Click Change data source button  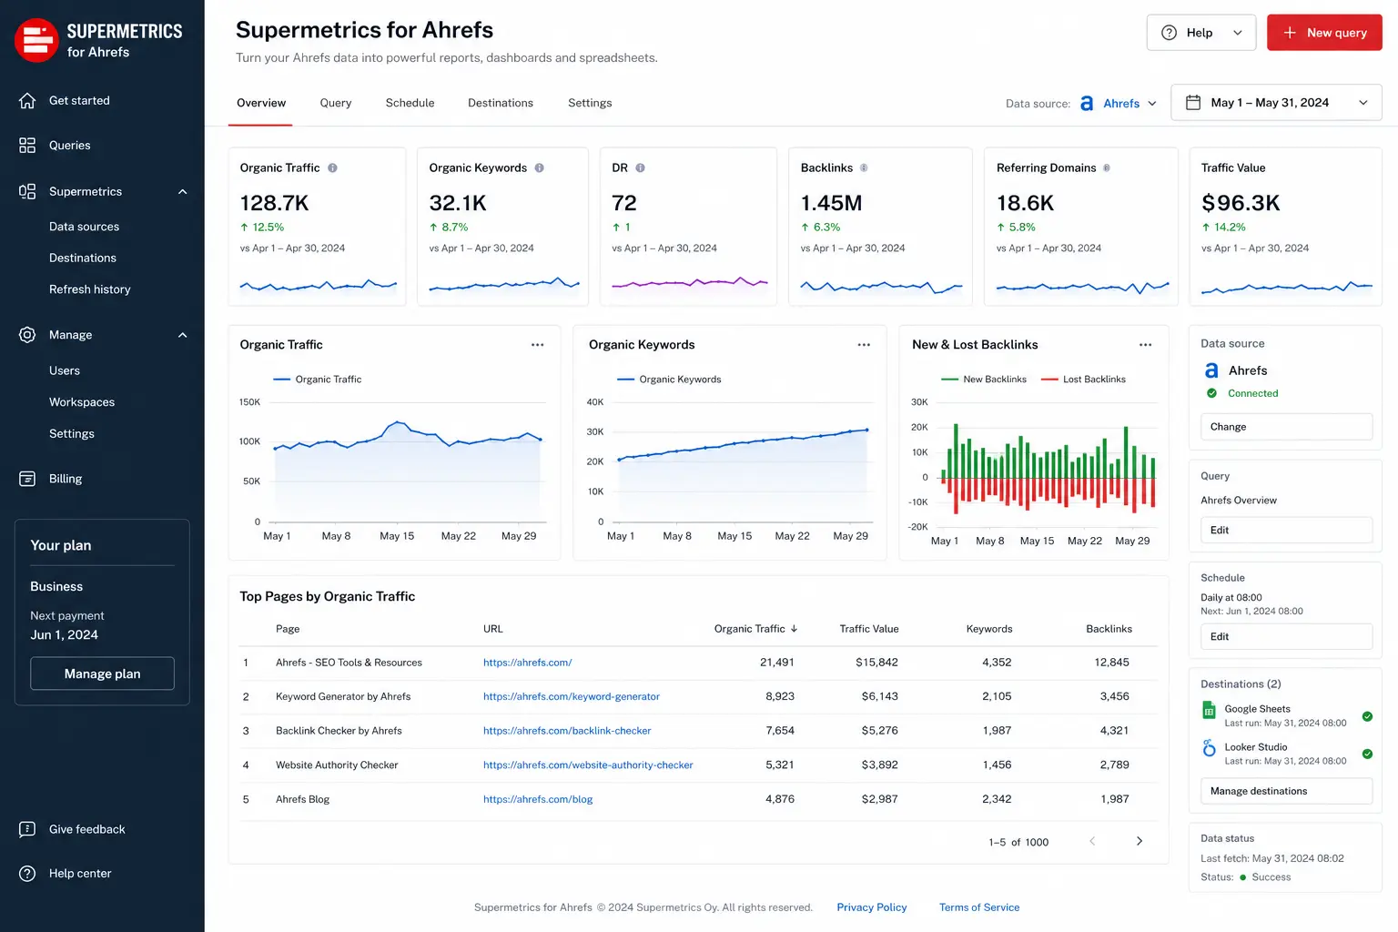pyautogui.click(x=1286, y=427)
